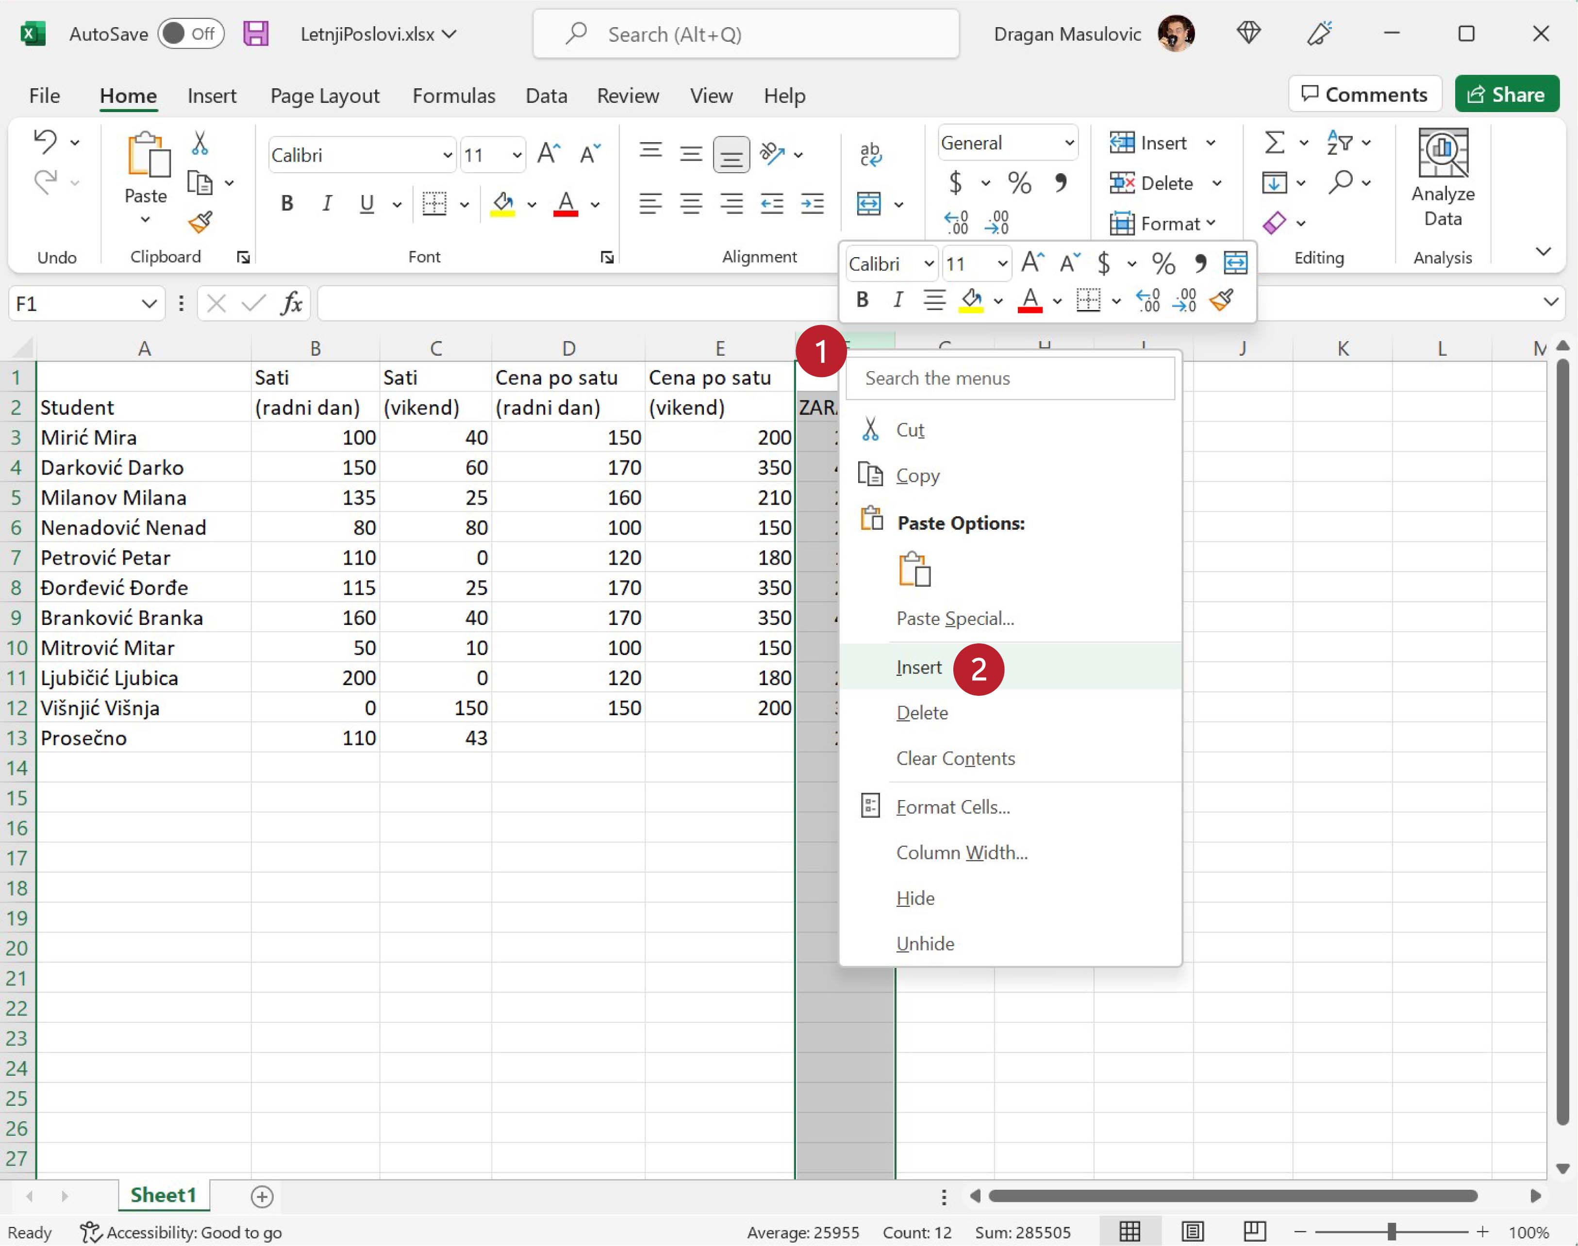Open the Formulas ribbon tab

(x=453, y=96)
